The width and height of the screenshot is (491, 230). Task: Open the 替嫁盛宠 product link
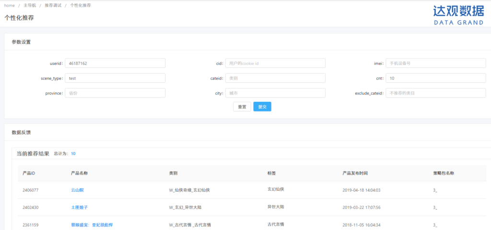[92, 225]
